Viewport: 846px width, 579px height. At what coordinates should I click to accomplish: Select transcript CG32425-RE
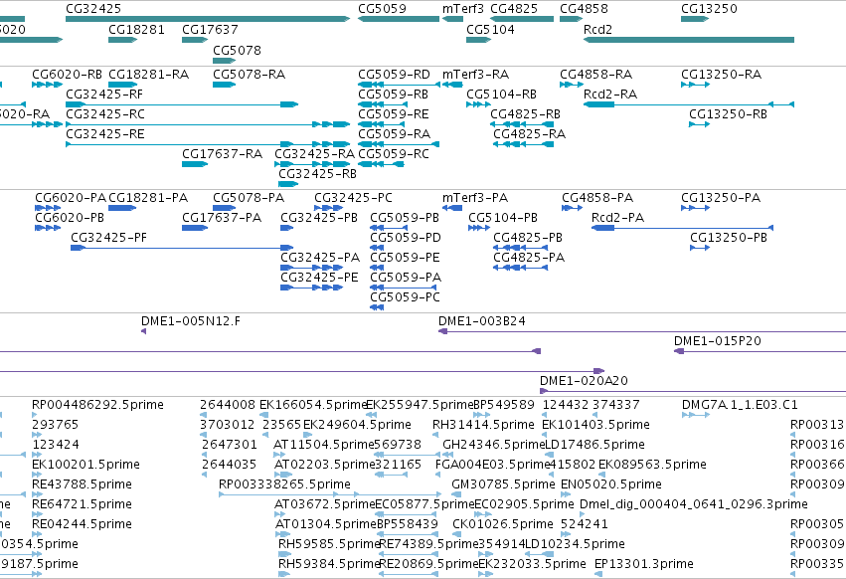tap(208, 144)
